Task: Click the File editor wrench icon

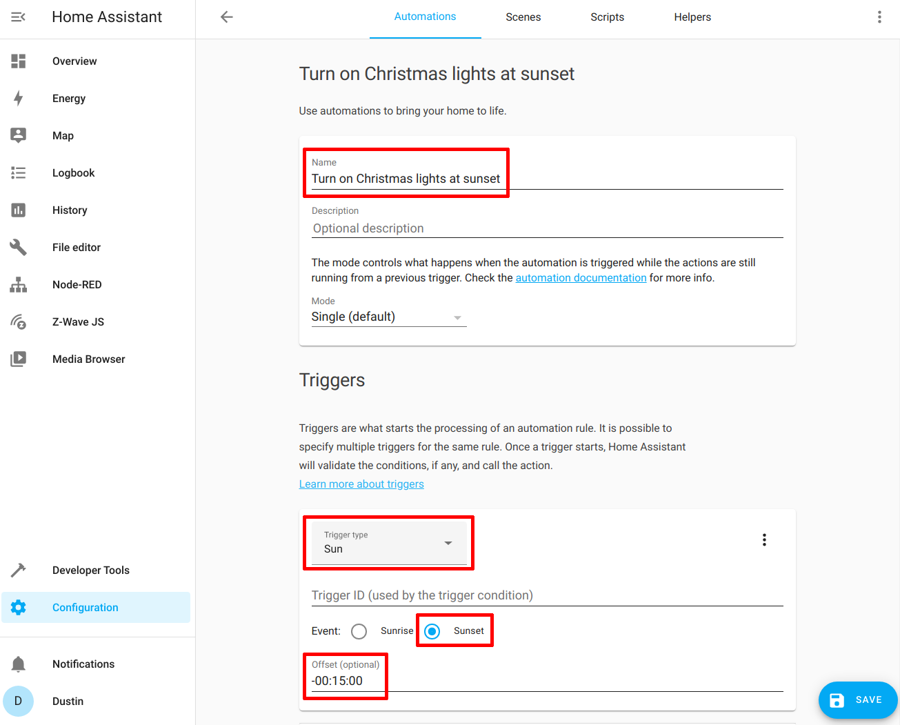Action: [19, 248]
